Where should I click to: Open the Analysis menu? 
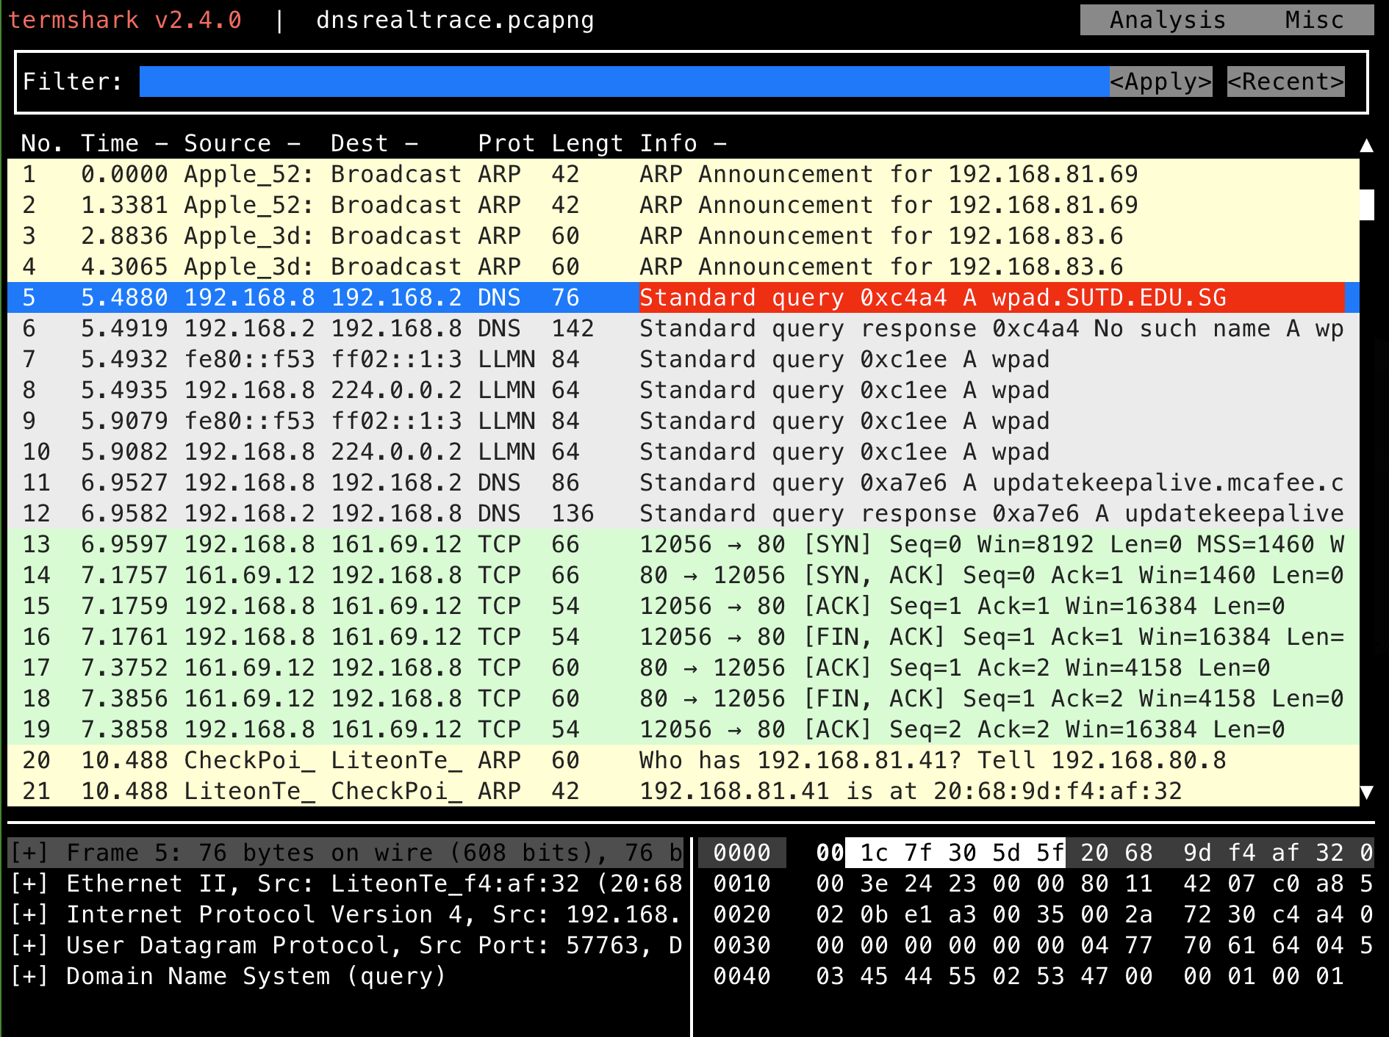coord(1167,20)
